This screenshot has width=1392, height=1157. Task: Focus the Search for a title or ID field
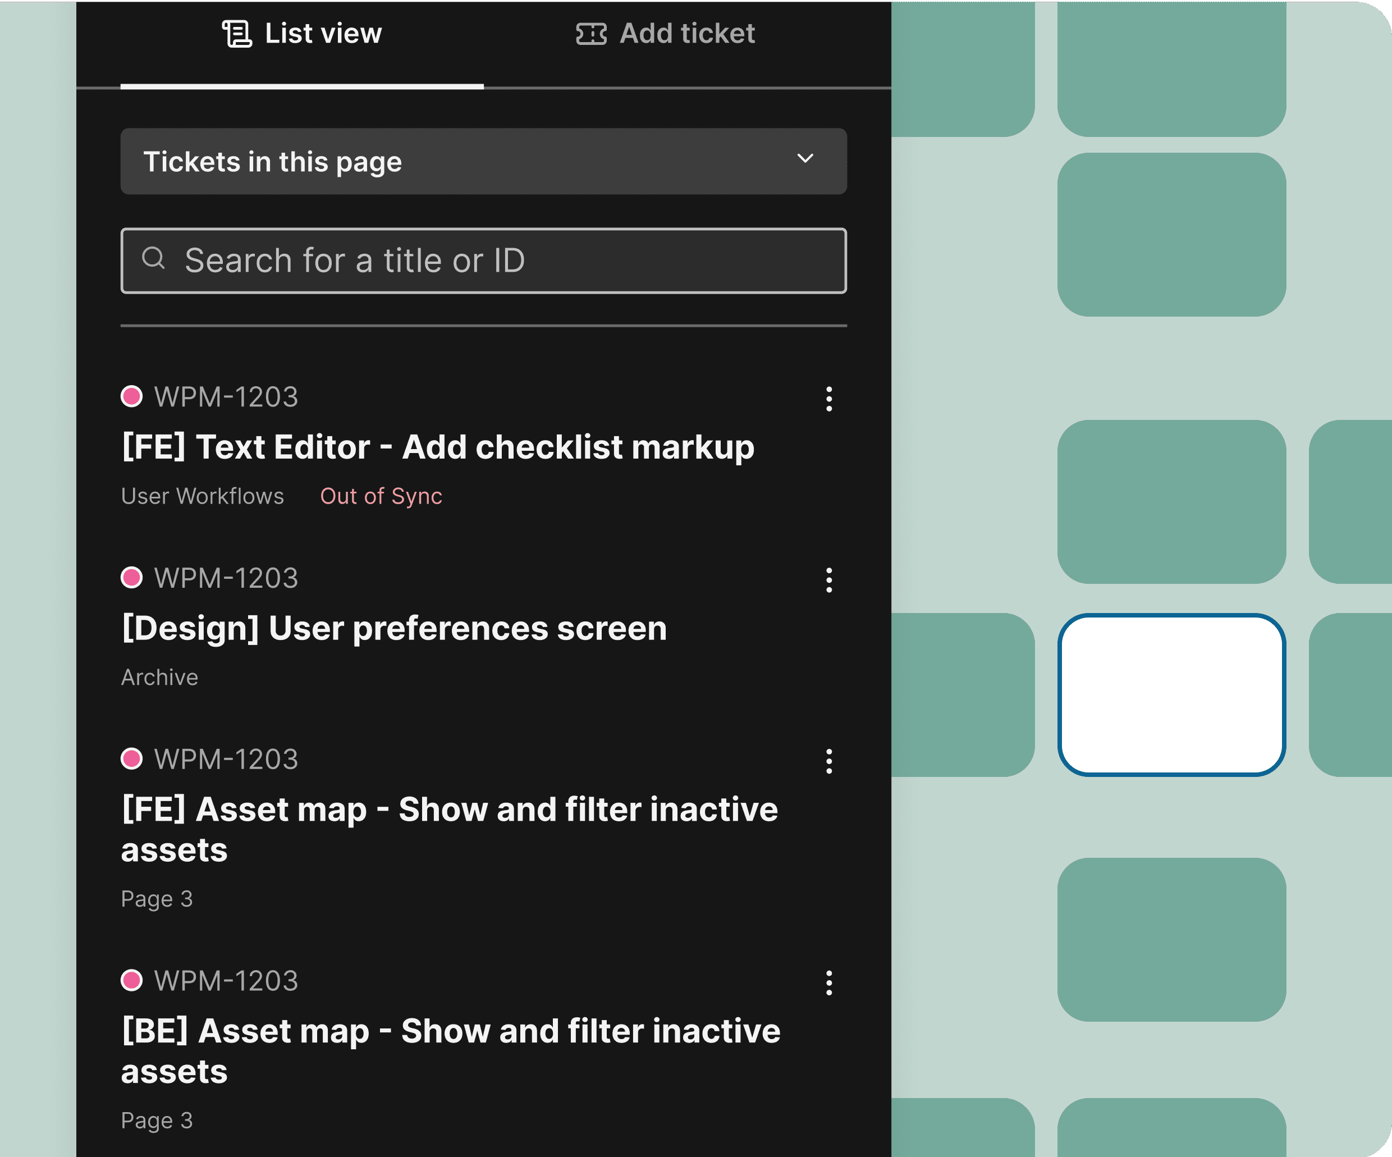pyautogui.click(x=483, y=260)
